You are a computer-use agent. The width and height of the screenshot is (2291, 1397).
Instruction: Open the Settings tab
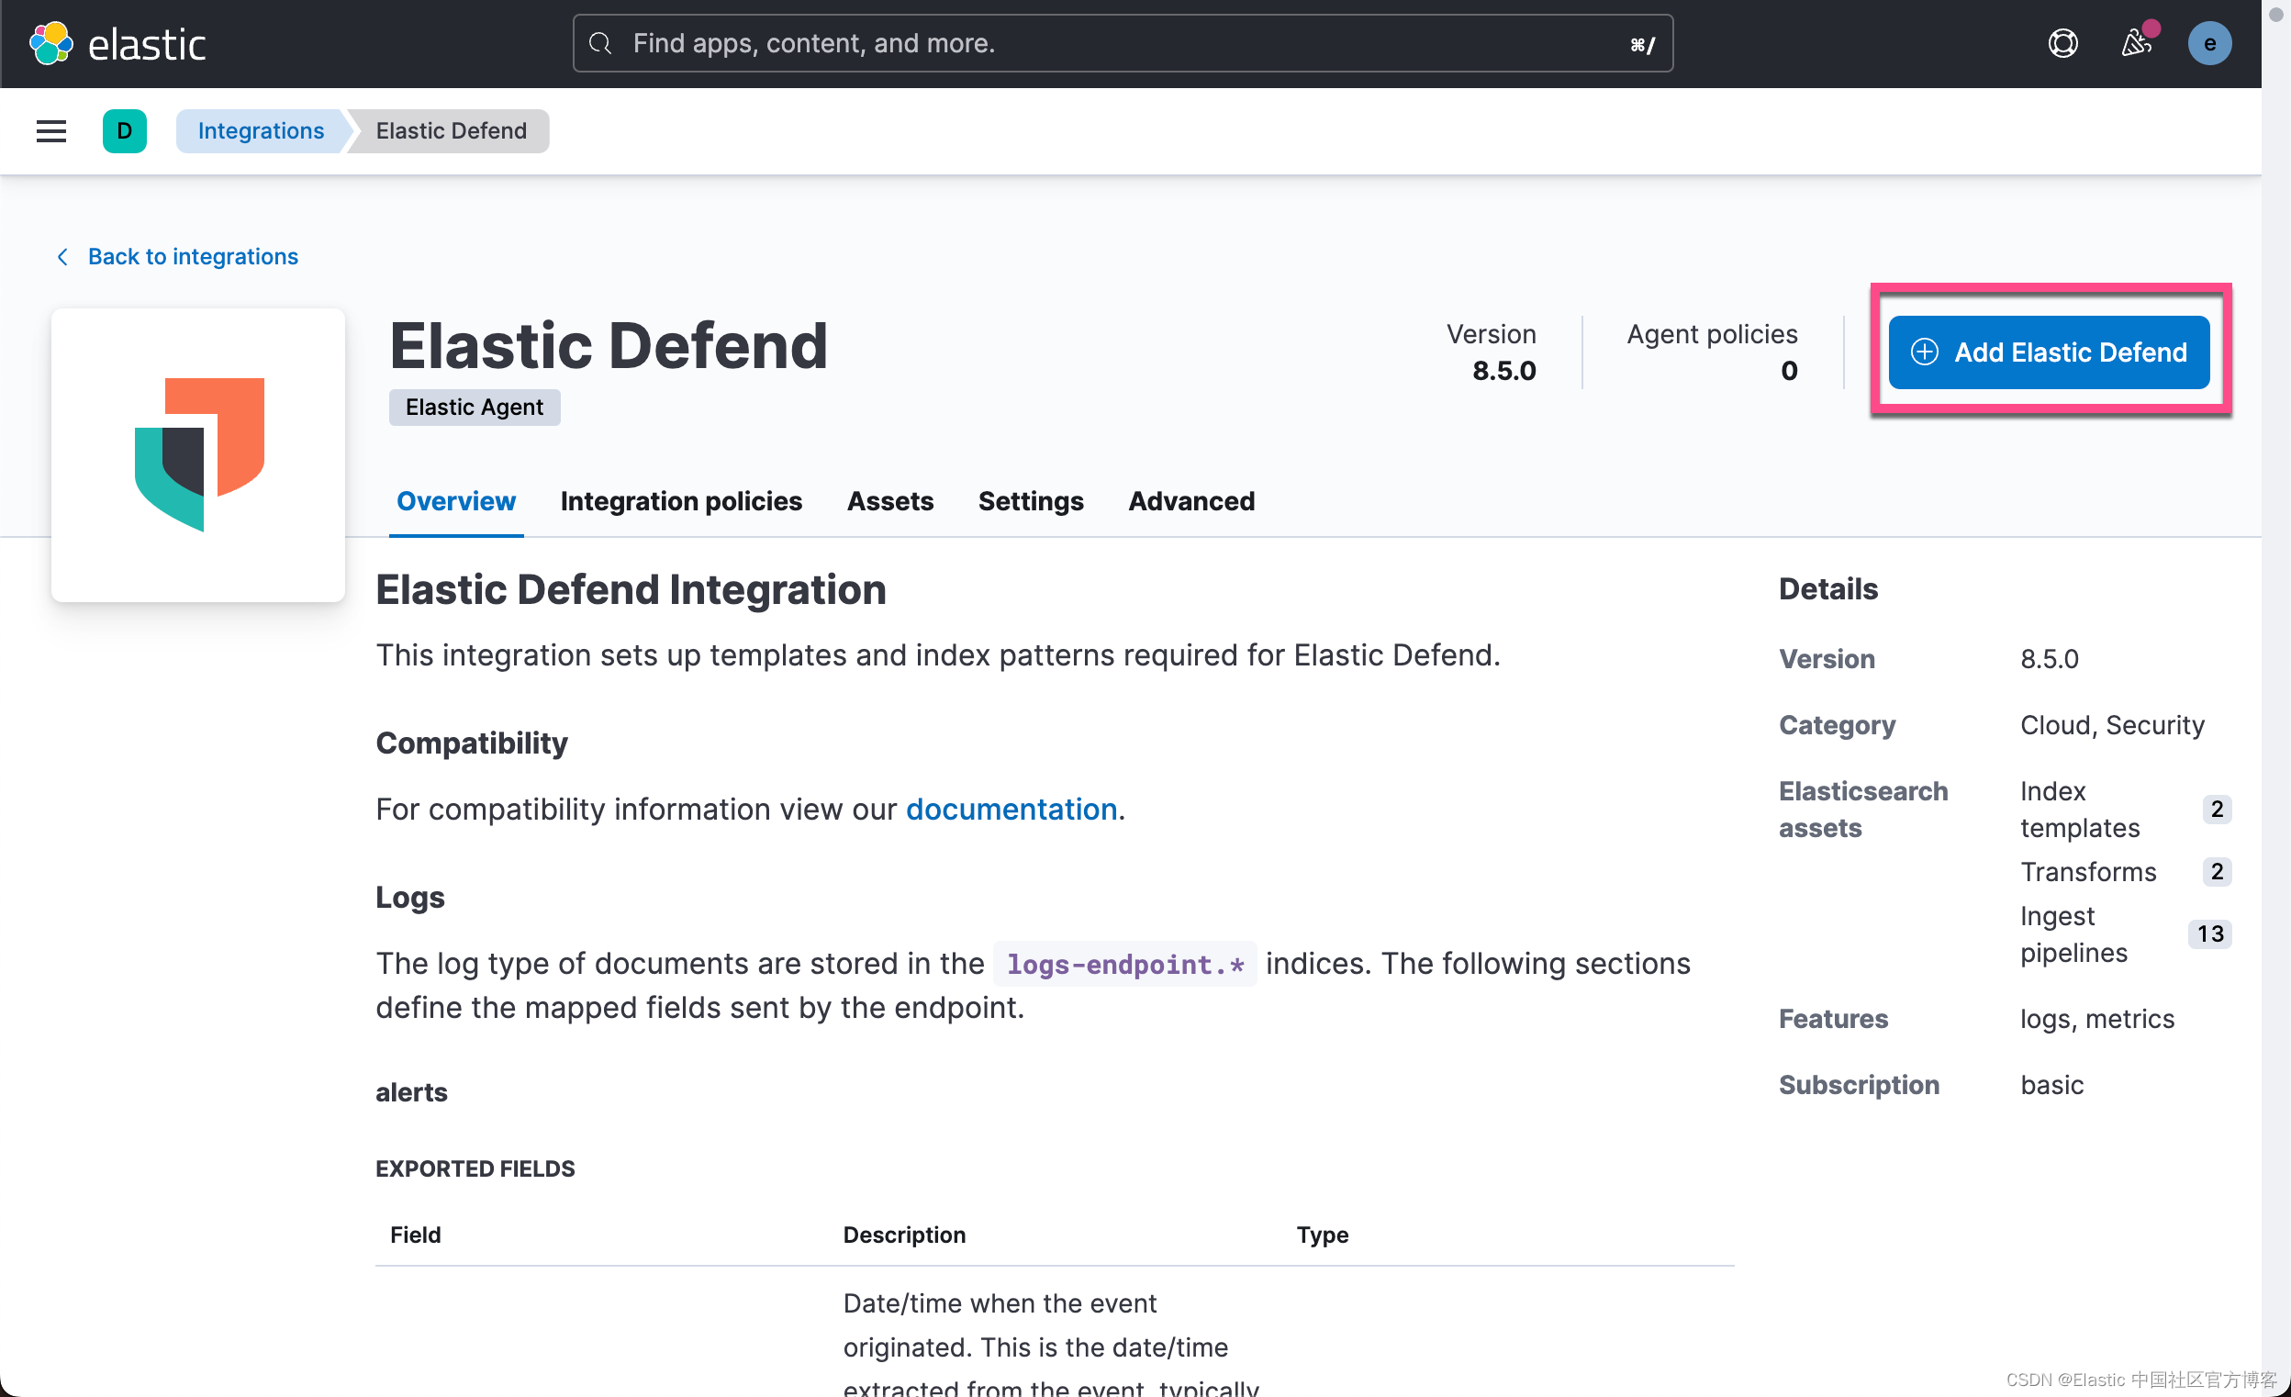(x=1030, y=501)
